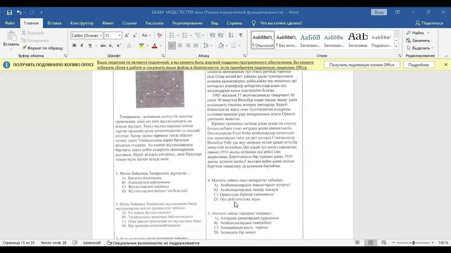This screenshot has height=253, width=451.
Task: Open text effects and typography
Action: coord(129,46)
